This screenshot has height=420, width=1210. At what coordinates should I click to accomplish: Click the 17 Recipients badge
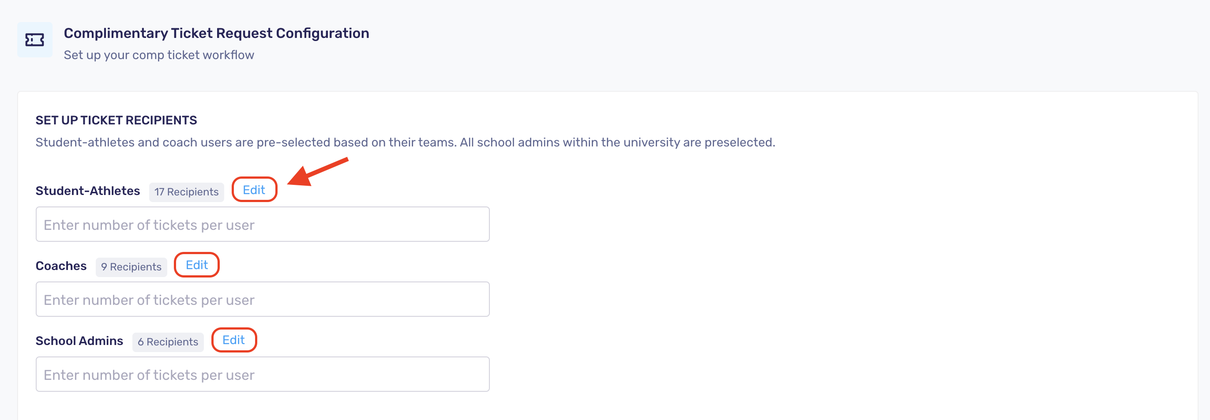coord(187,191)
